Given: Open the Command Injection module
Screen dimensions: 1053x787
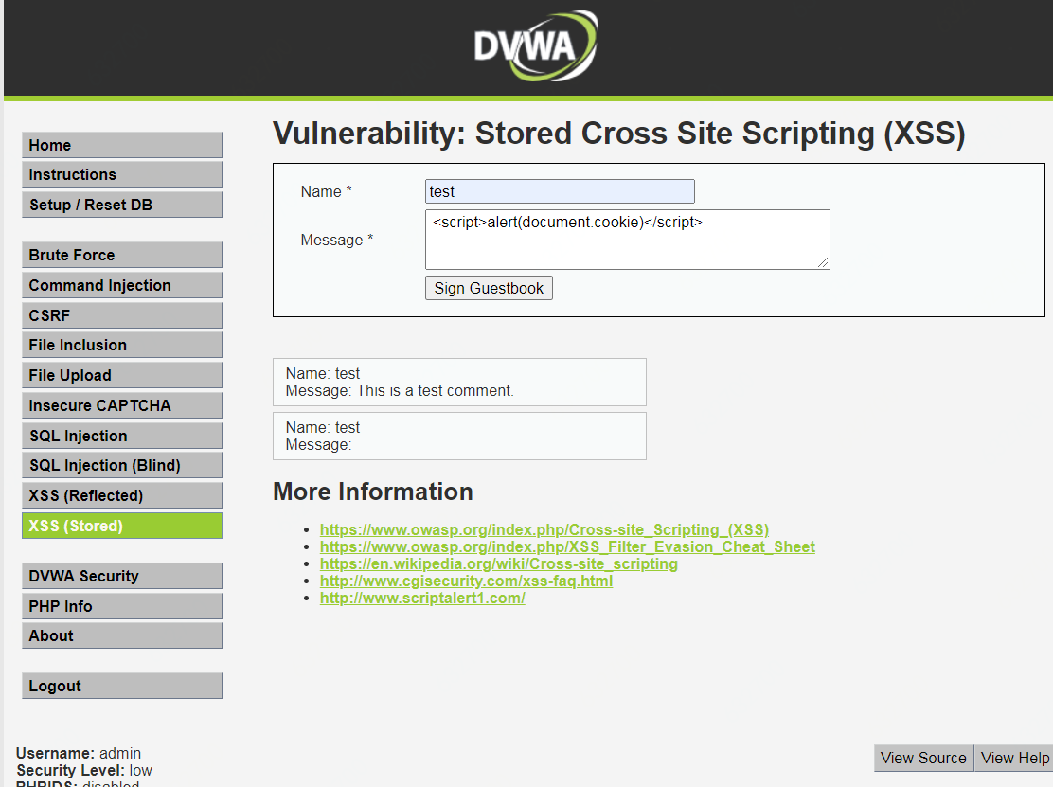Looking at the screenshot, I should tap(121, 285).
